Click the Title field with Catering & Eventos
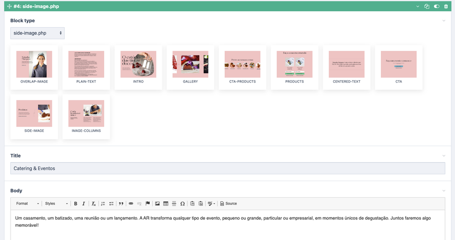The height and width of the screenshot is (240, 455). pos(227,168)
